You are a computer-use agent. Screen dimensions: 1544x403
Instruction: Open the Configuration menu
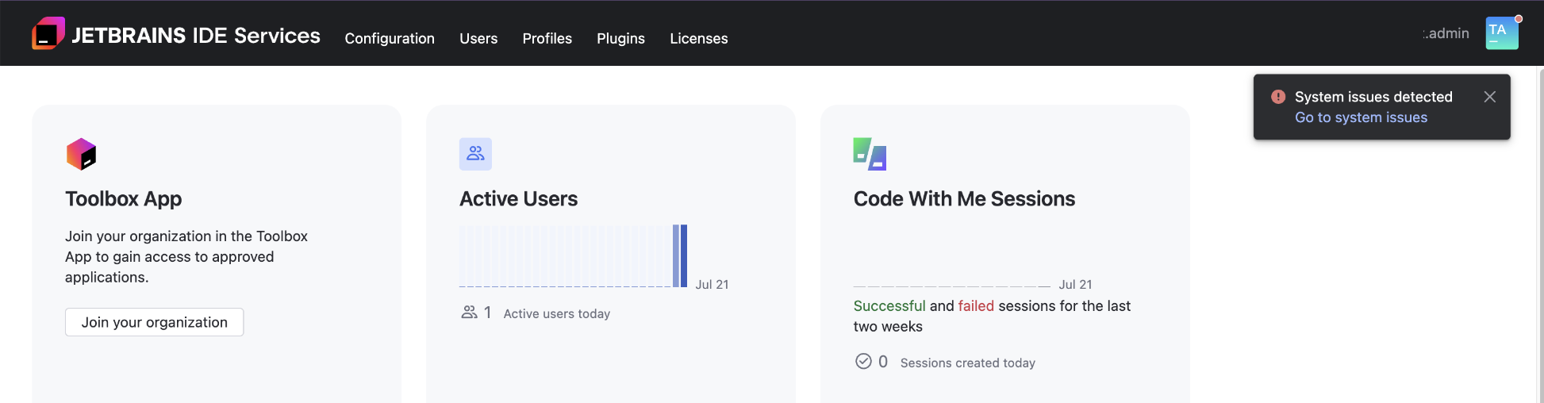click(x=390, y=38)
